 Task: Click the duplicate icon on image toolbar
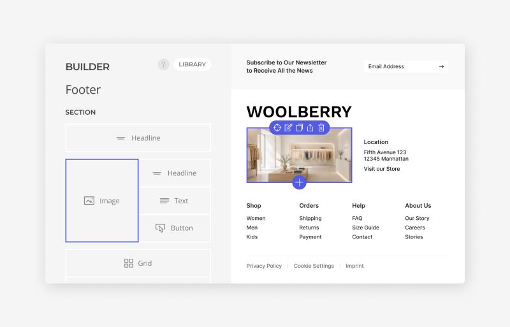[x=299, y=127]
